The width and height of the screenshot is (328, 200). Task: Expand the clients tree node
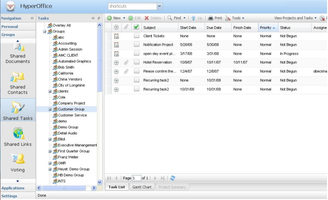point(50,91)
